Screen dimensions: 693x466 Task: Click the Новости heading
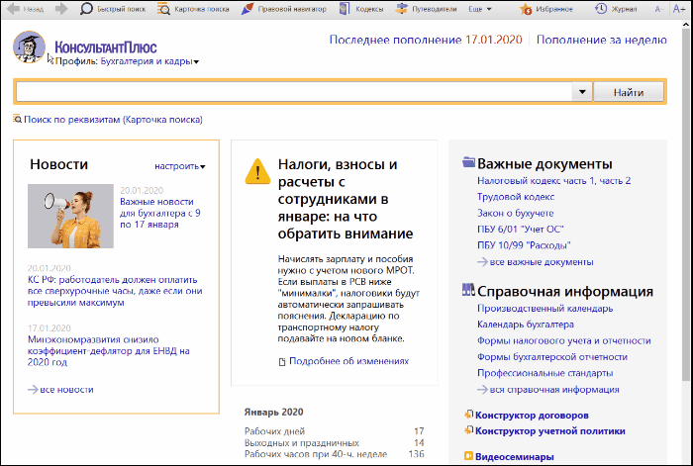58,164
